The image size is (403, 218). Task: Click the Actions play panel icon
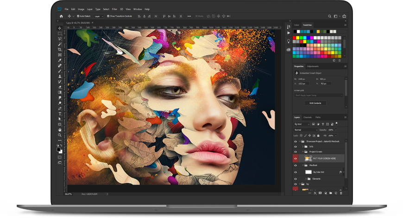point(289,33)
